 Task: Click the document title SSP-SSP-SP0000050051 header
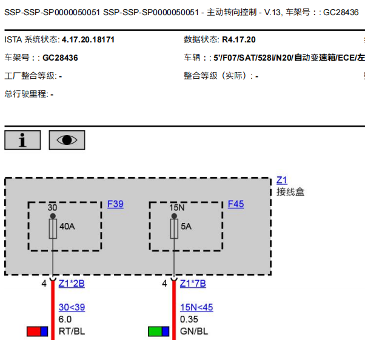point(181,12)
